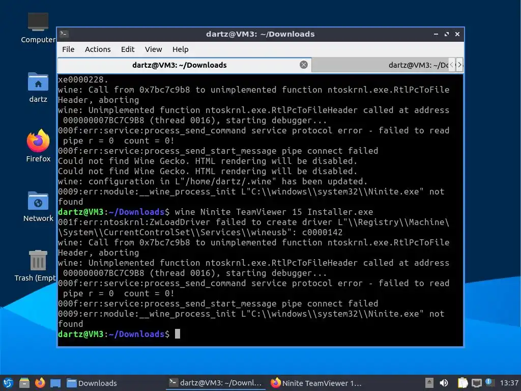Click the dartz@VM3 terminal taskbar button
The height and width of the screenshot is (391, 521).
(215, 383)
